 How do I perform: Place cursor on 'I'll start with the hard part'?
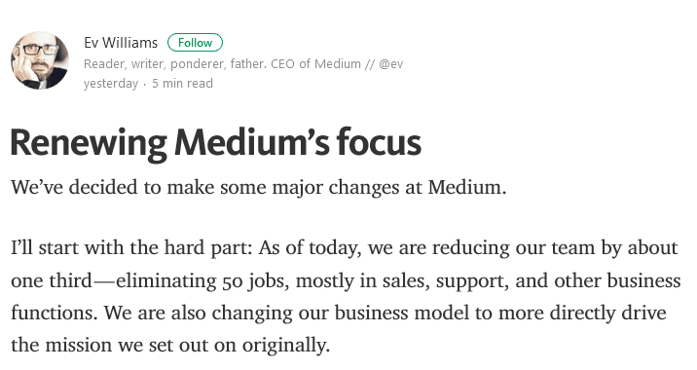[131, 247]
